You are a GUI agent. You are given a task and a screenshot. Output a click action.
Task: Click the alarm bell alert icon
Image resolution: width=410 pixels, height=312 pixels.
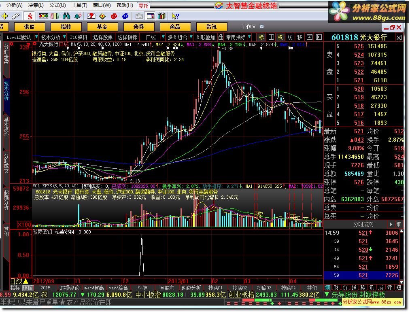(x=78, y=16)
